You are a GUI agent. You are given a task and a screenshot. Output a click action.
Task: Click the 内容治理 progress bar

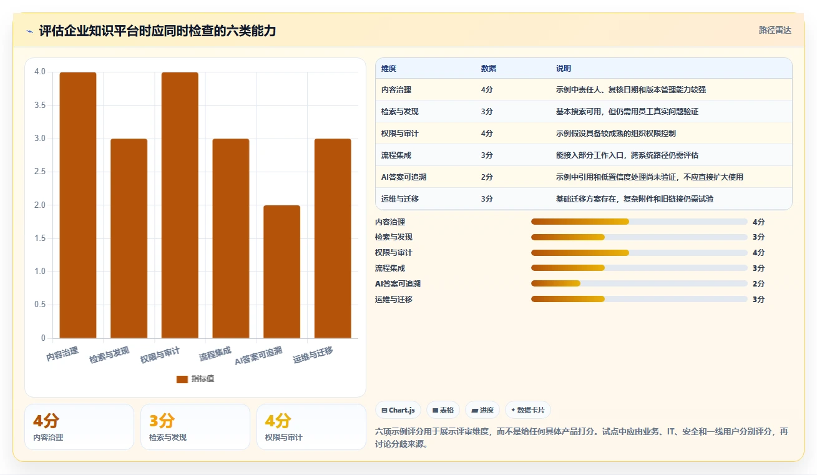(639, 222)
